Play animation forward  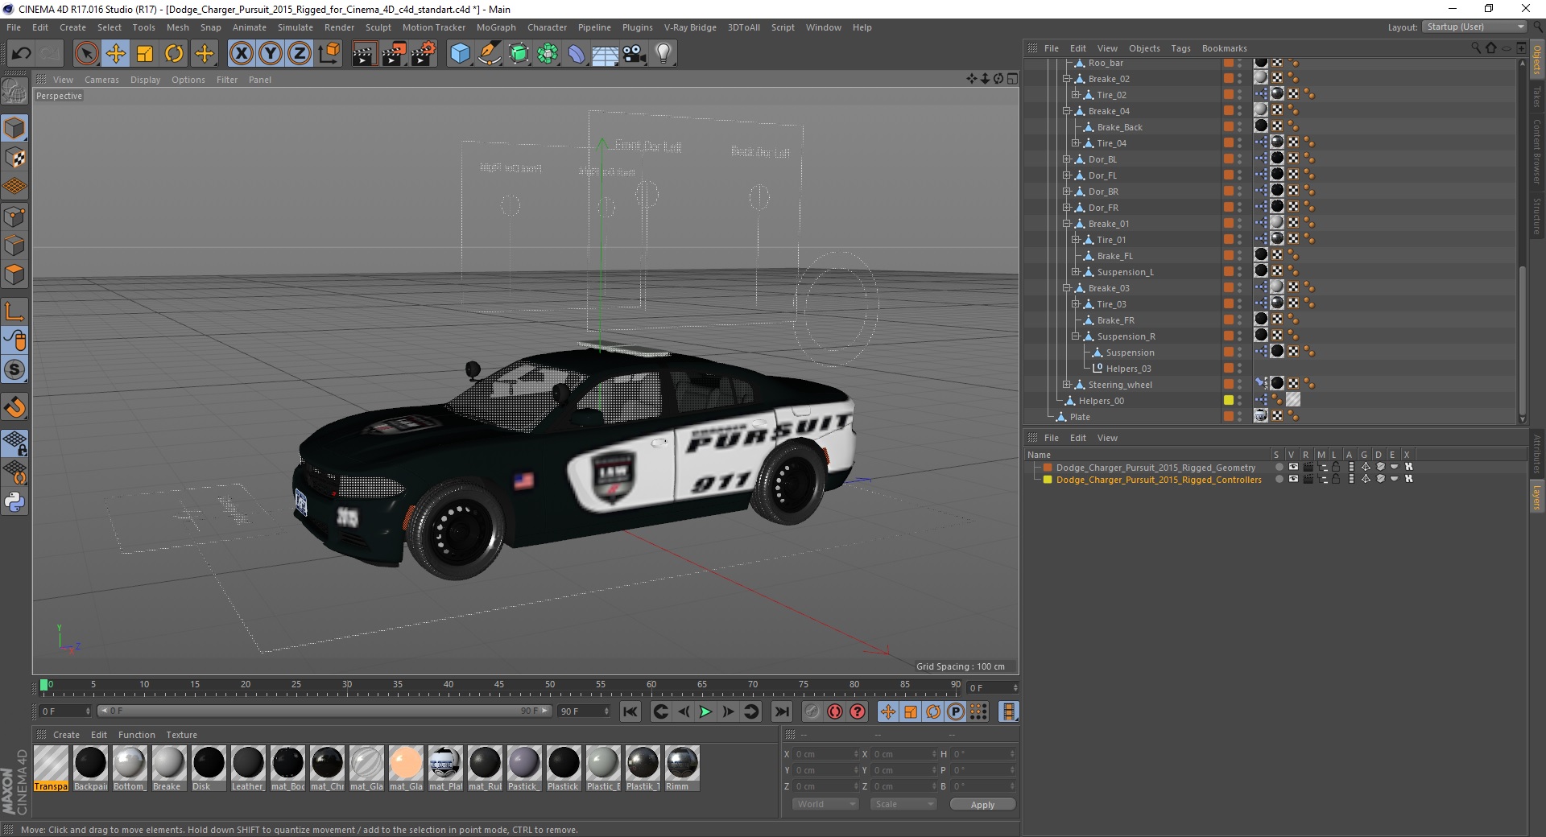[x=705, y=711]
